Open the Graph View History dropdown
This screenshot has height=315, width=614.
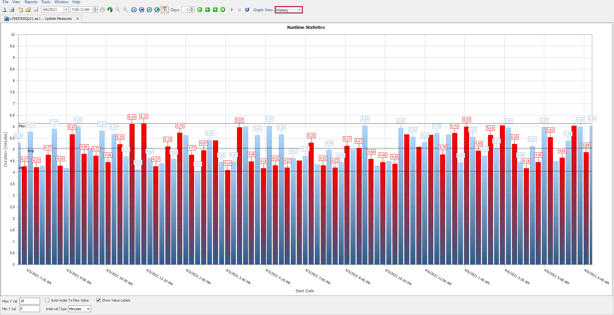click(288, 10)
